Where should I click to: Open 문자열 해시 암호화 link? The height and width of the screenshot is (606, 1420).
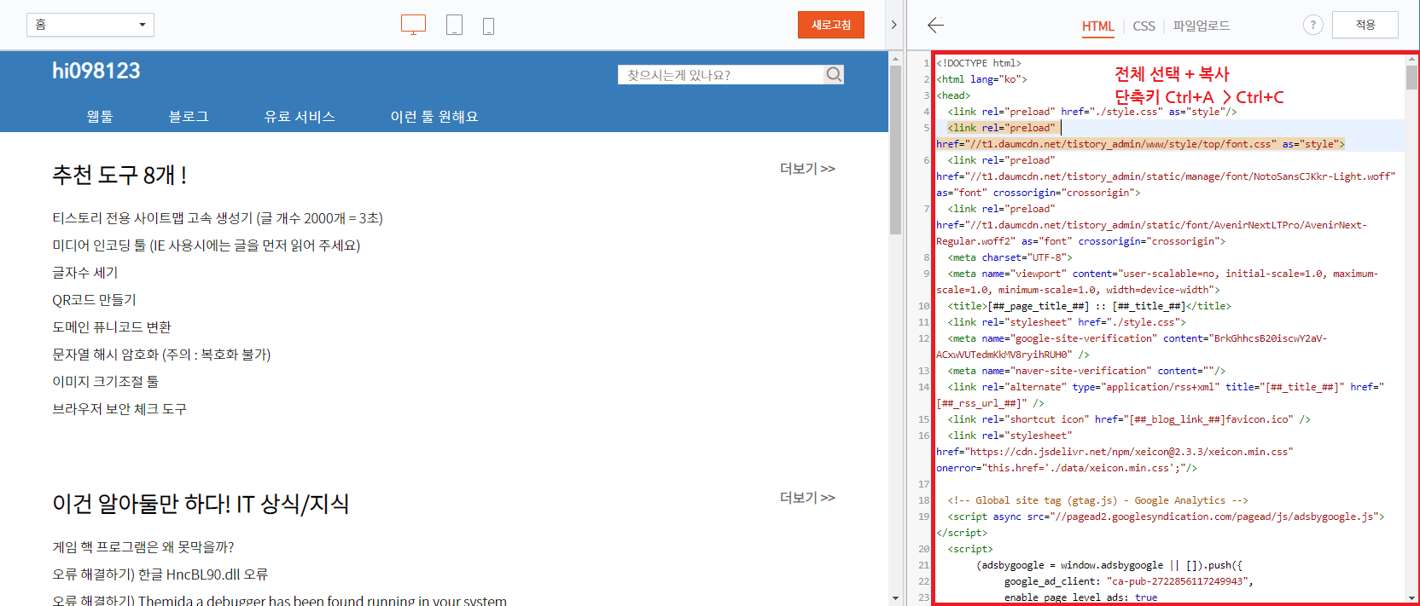(161, 355)
